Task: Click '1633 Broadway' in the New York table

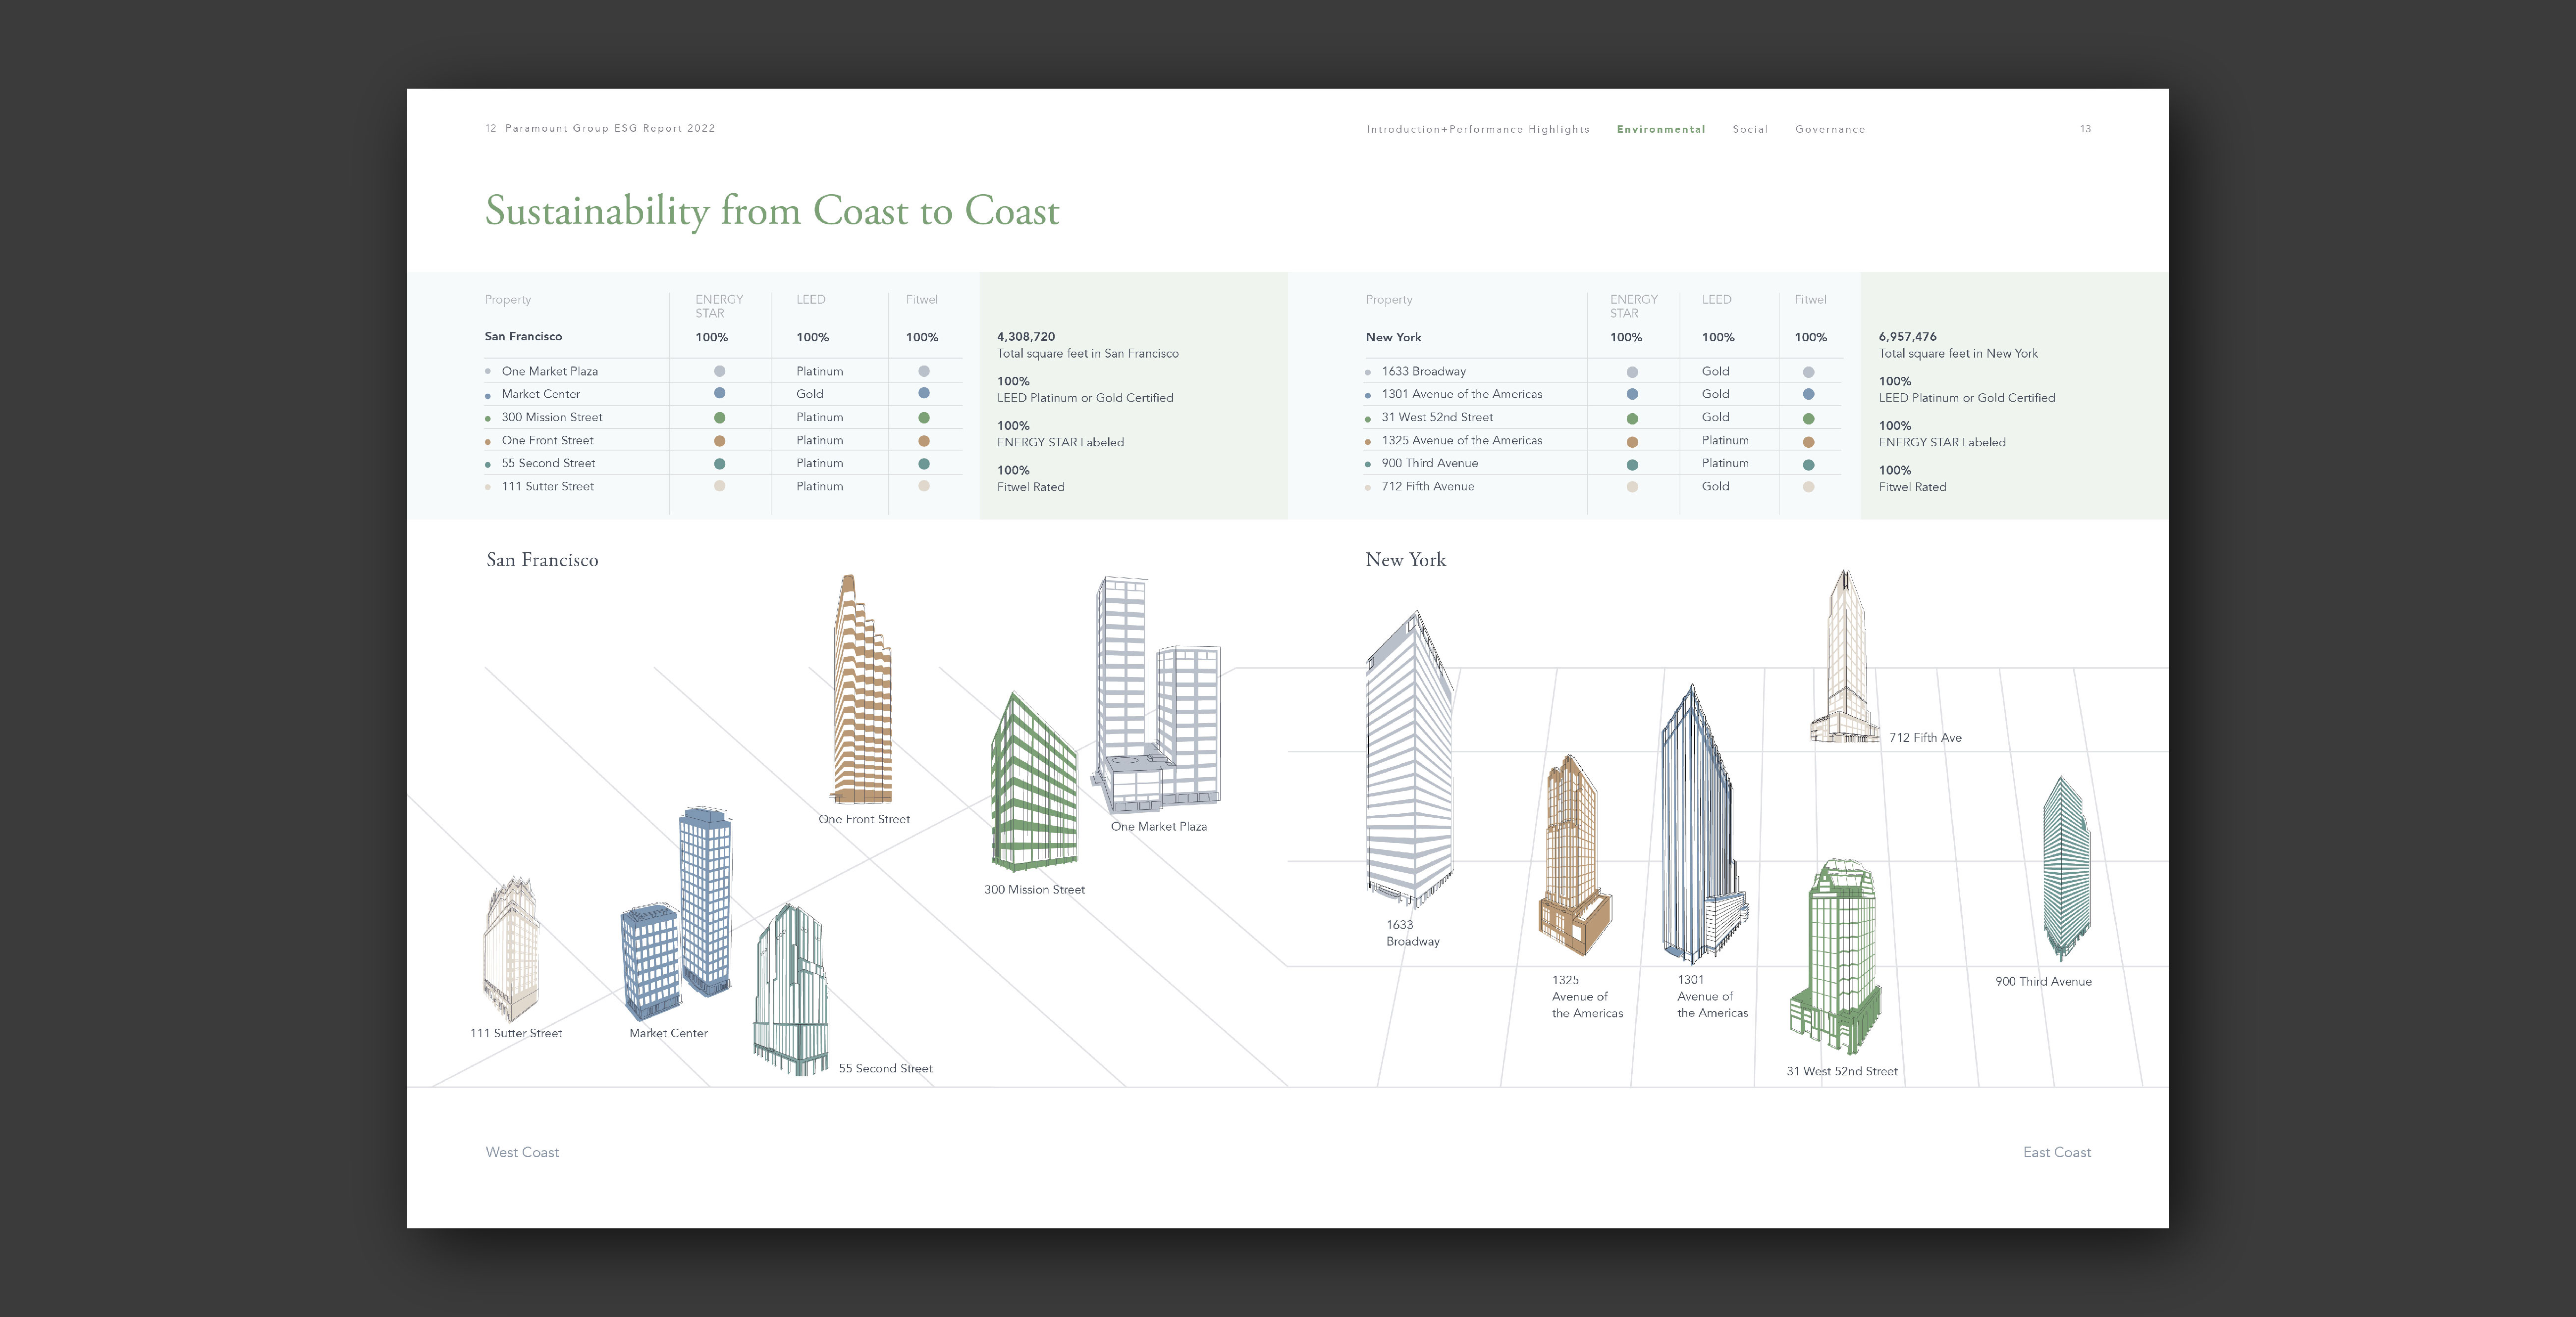Action: pos(1423,371)
